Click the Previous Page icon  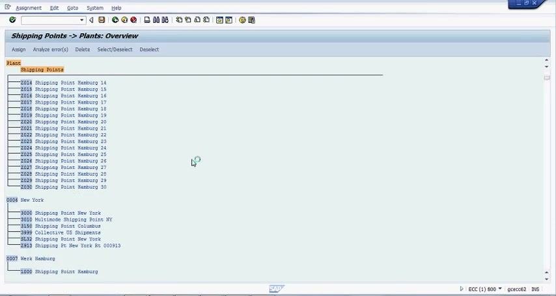pos(188,20)
